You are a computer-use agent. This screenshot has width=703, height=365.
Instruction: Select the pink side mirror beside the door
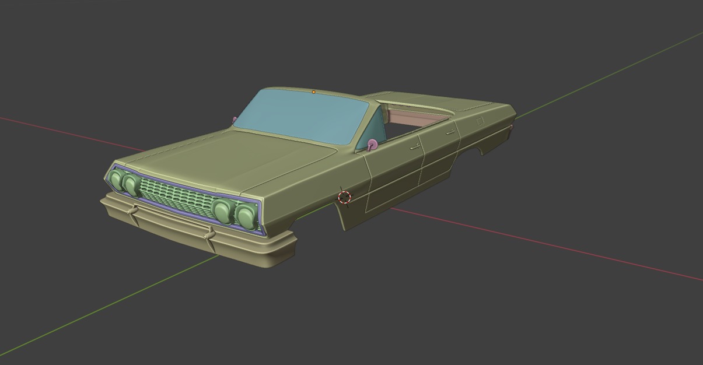pos(372,144)
